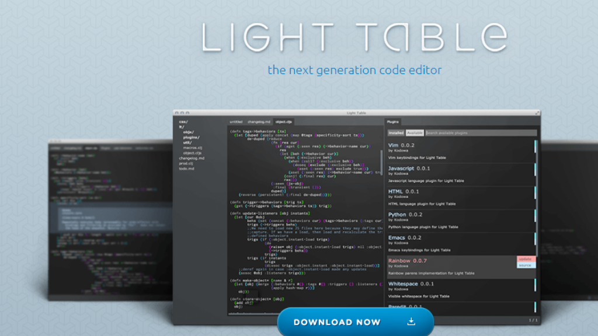Screen dimensions: 598x336
Task: Click 'the next generation code editor' tagline
Action: pyautogui.click(x=354, y=70)
